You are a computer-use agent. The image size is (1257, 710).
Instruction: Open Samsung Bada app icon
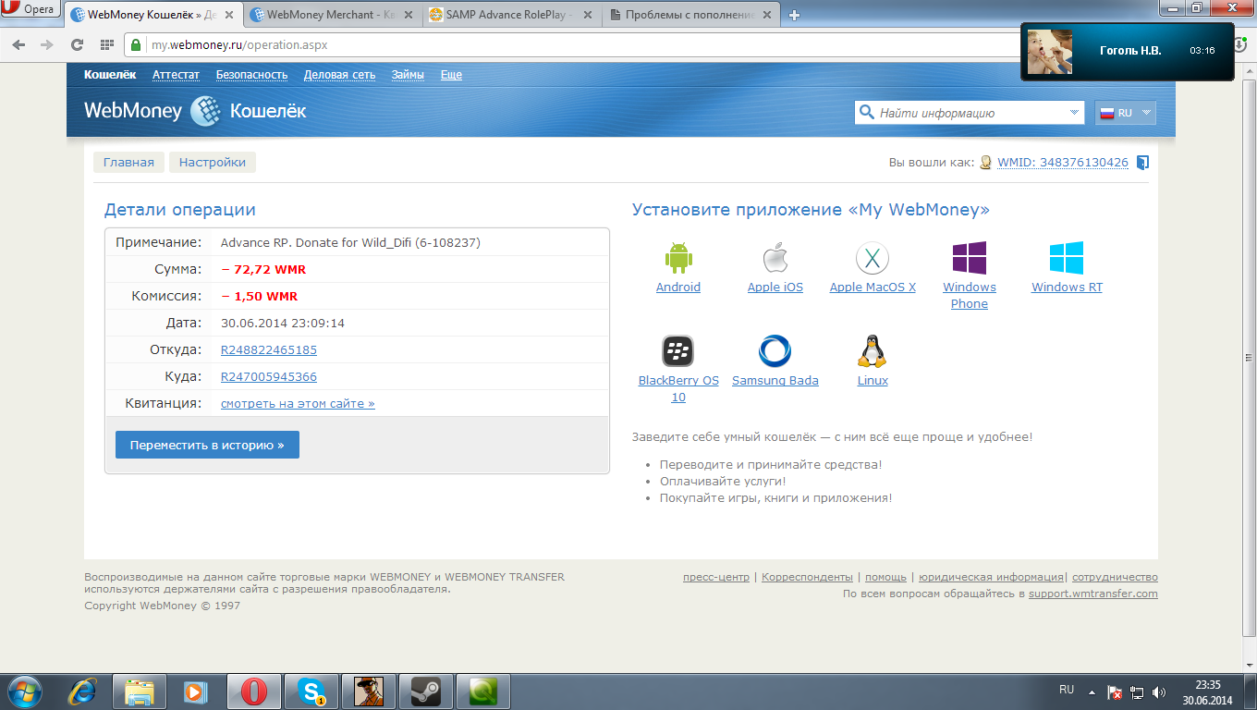[x=775, y=351]
